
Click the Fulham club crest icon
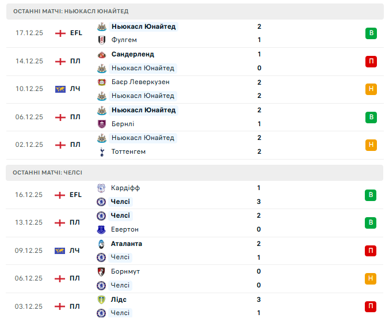tap(102, 40)
